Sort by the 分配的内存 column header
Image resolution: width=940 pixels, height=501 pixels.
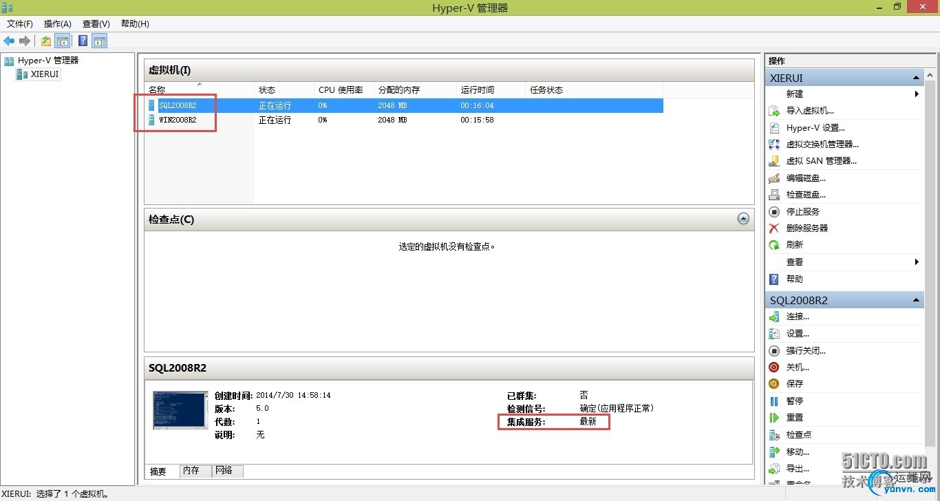point(415,90)
